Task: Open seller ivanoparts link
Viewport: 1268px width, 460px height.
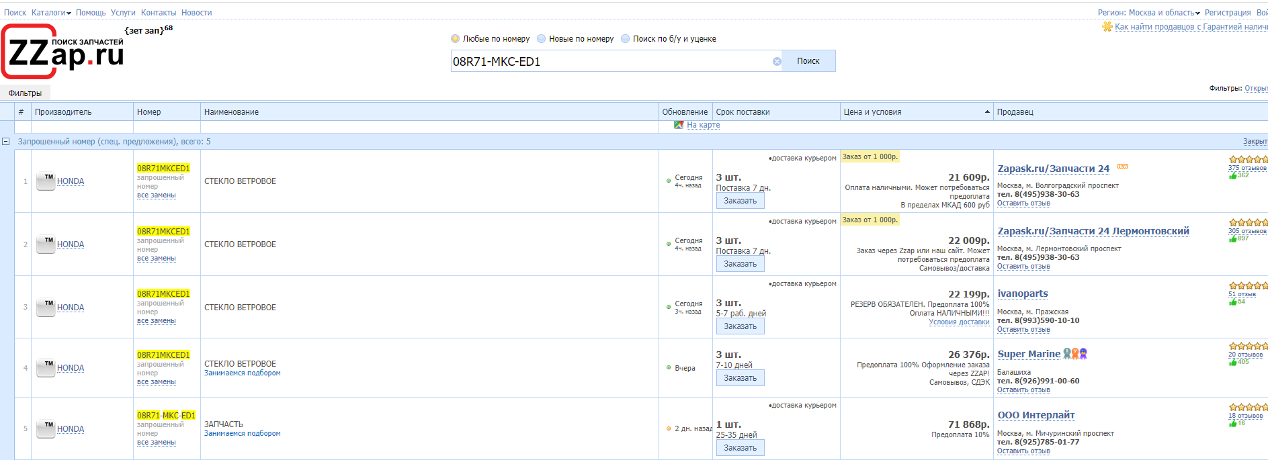Action: point(1023,293)
